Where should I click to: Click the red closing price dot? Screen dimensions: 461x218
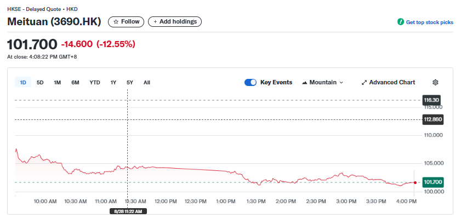click(x=415, y=183)
